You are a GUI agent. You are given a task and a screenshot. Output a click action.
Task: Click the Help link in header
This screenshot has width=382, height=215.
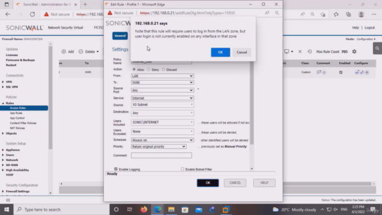(x=356, y=27)
